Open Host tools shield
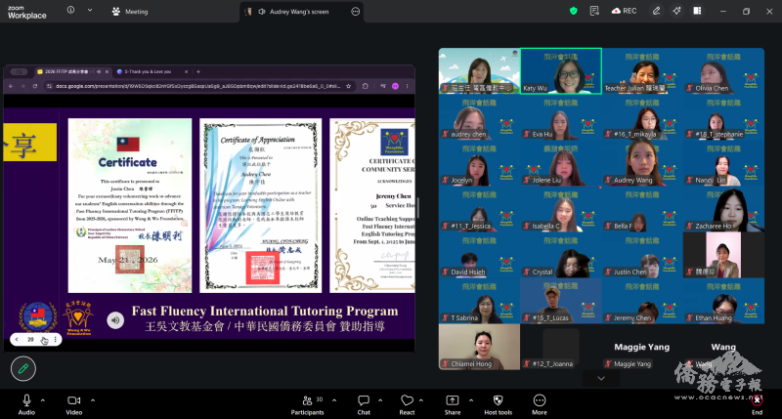The image size is (782, 419). point(498,404)
